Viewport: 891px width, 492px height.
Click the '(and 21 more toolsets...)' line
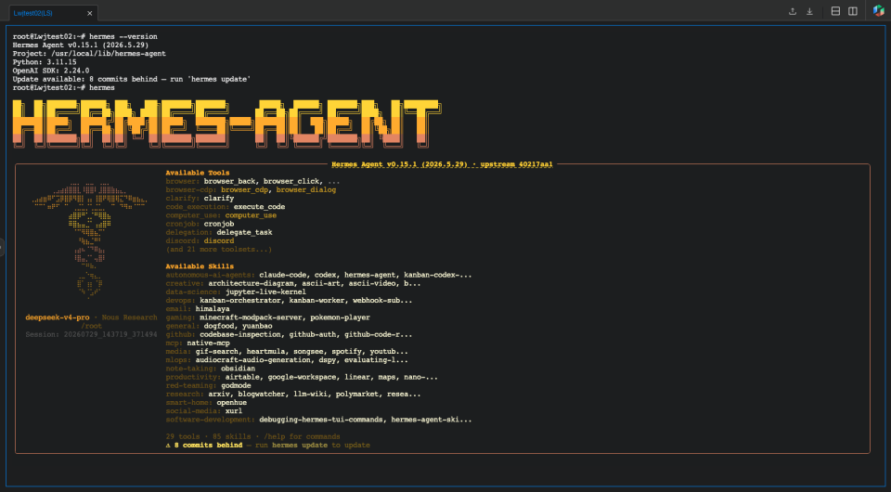219,250
